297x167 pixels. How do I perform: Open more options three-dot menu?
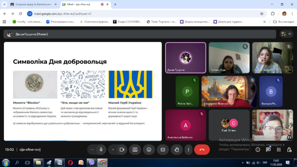pyautogui.click(x=188, y=150)
